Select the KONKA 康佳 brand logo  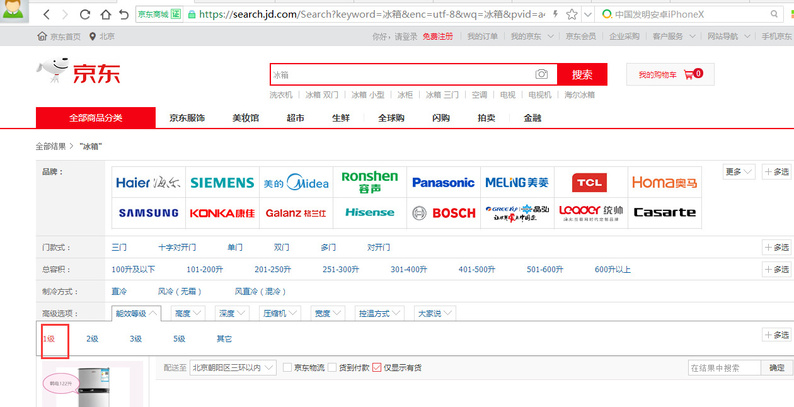click(x=222, y=213)
